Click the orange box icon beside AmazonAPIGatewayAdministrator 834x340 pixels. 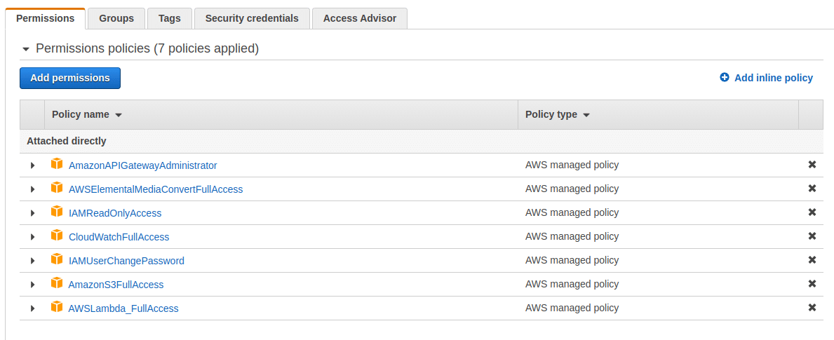(x=57, y=164)
